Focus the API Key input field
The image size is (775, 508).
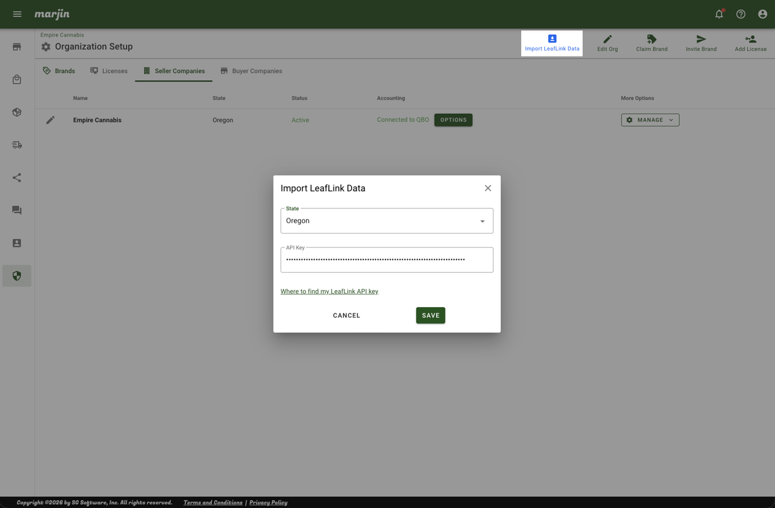(387, 260)
